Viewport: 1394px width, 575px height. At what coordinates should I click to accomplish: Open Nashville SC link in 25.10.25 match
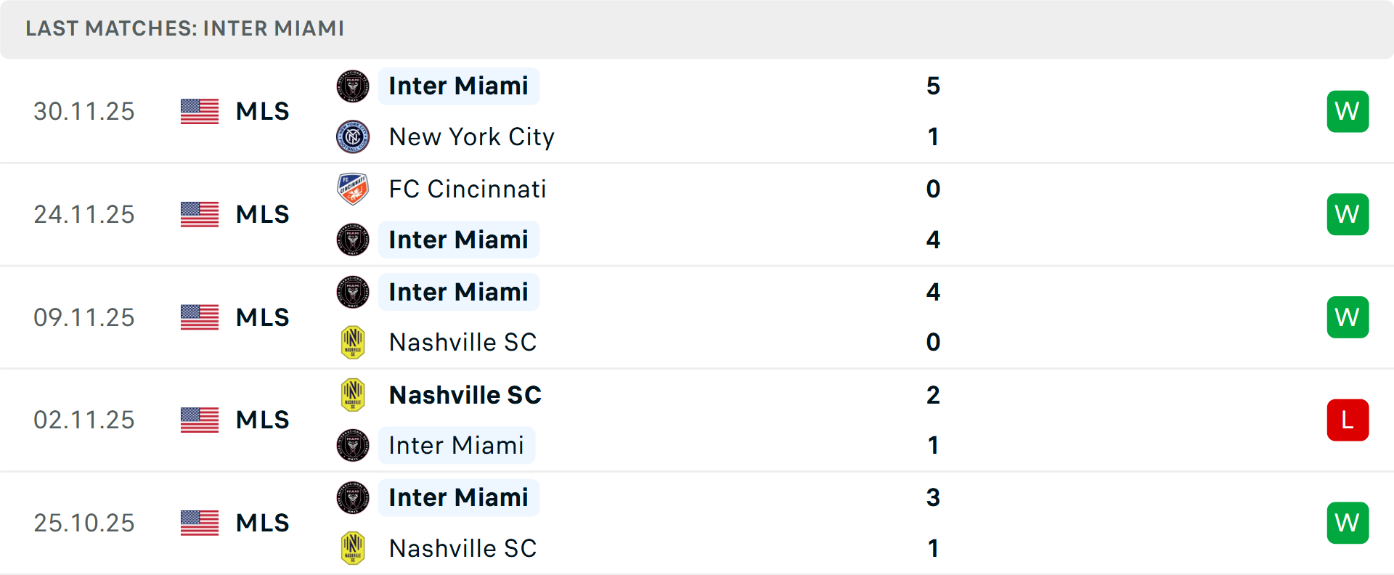(x=462, y=548)
